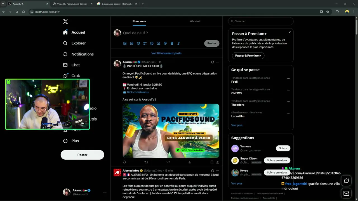This screenshot has height=201, width=358.
Task: View Akaruu post analytics
Action: 190,162
